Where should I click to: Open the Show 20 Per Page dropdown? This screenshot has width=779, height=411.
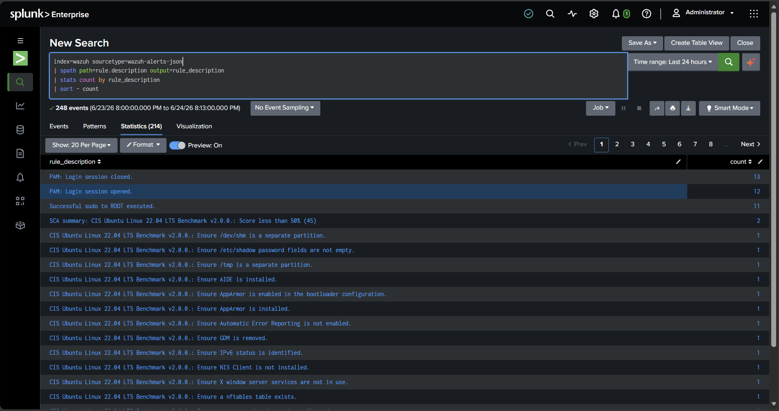(81, 145)
